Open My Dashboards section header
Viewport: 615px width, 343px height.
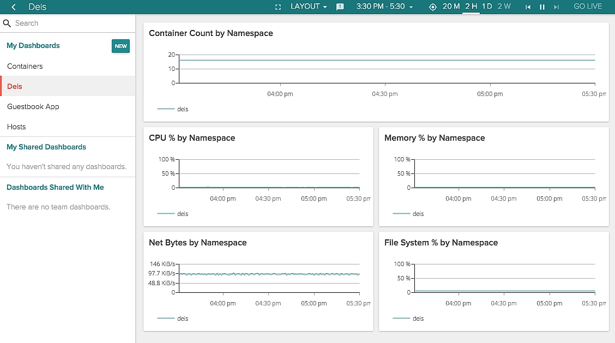click(x=33, y=45)
